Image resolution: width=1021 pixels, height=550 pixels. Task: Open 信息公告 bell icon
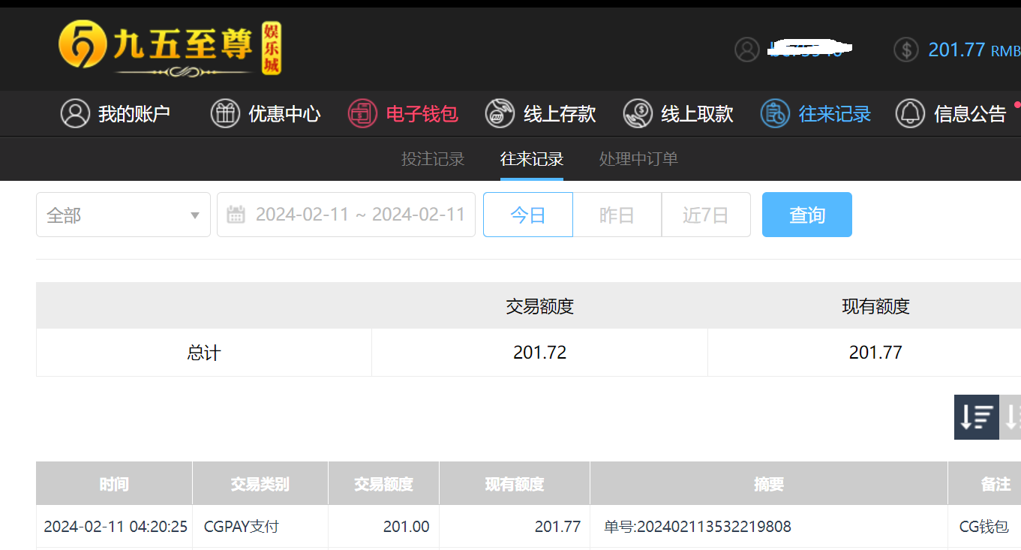pos(910,114)
